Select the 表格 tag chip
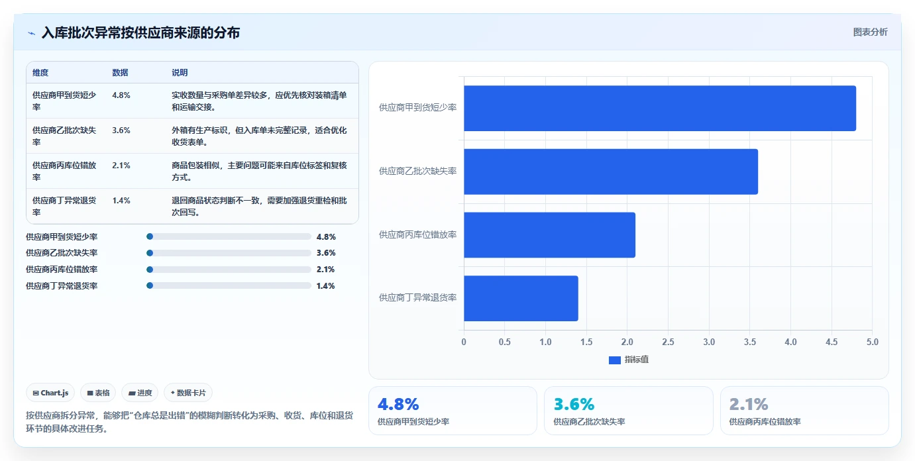 (98, 393)
